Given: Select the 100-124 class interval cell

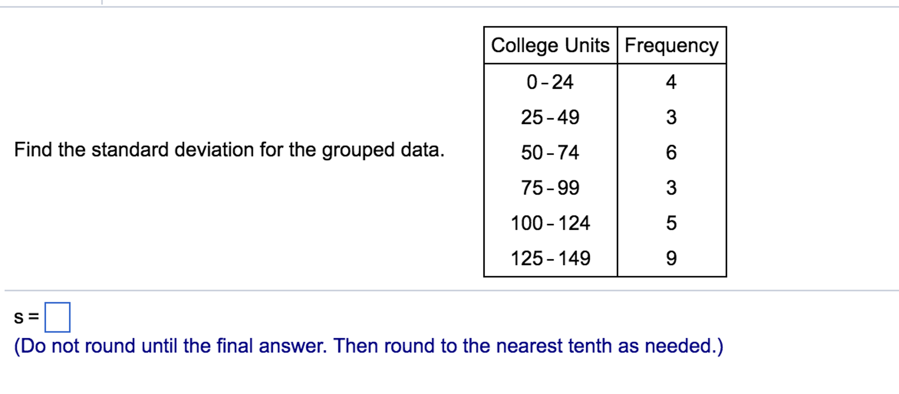Looking at the screenshot, I should (550, 223).
